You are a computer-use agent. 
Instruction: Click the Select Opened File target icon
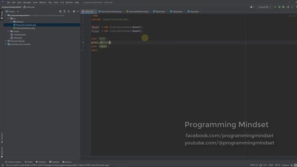pos(60,12)
